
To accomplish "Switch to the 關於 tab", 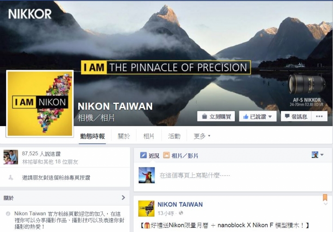I will point(123,136).
